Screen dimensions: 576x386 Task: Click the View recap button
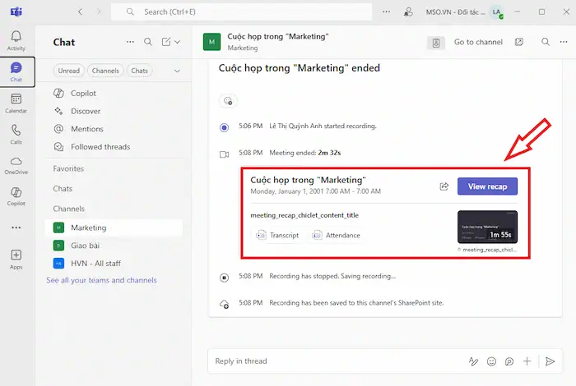pos(487,186)
